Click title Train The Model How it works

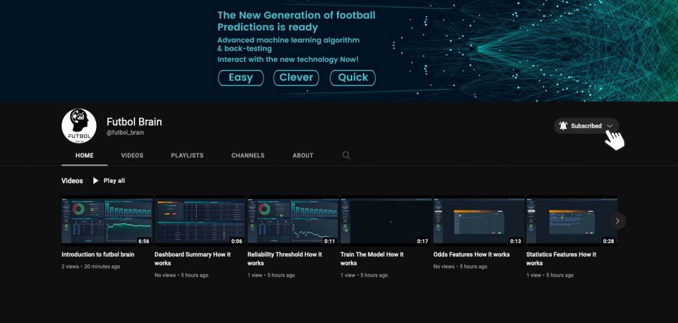pos(372,259)
